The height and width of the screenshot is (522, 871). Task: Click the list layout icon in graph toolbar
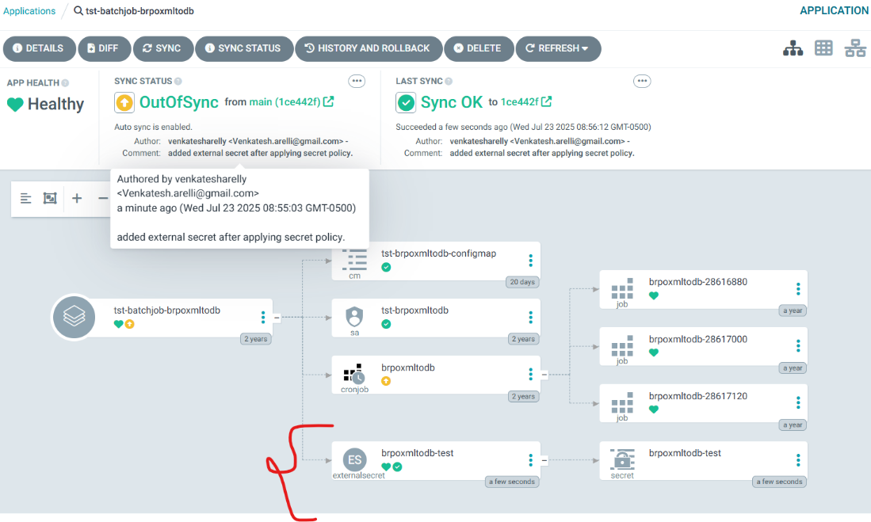pos(25,198)
